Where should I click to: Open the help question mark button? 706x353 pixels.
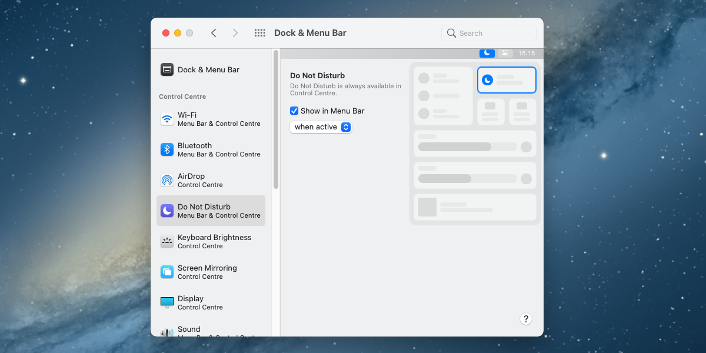point(526,319)
